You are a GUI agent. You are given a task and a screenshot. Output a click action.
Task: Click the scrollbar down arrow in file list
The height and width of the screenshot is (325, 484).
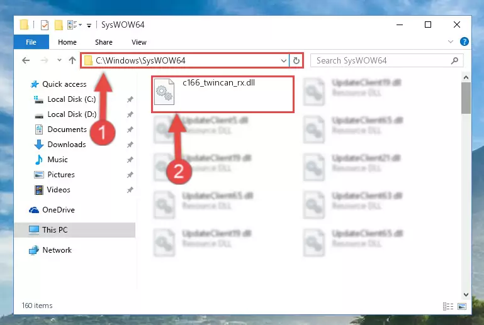point(466,295)
